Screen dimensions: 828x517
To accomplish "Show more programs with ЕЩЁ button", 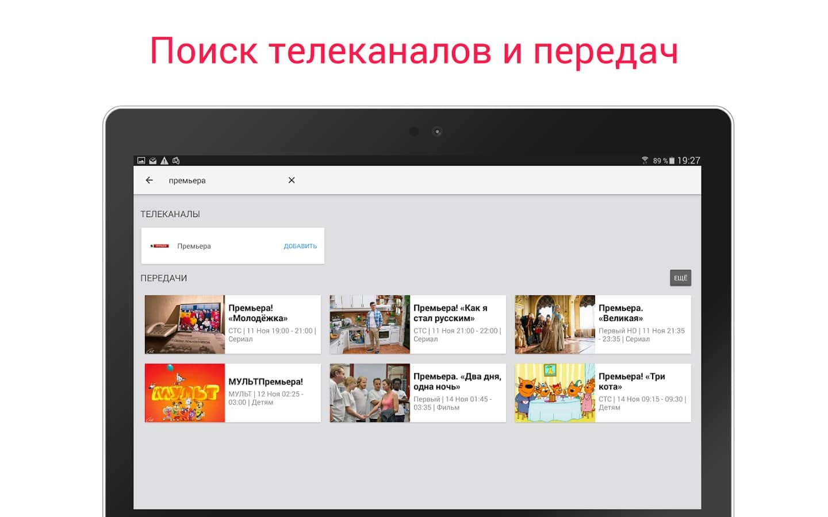I will click(680, 278).
